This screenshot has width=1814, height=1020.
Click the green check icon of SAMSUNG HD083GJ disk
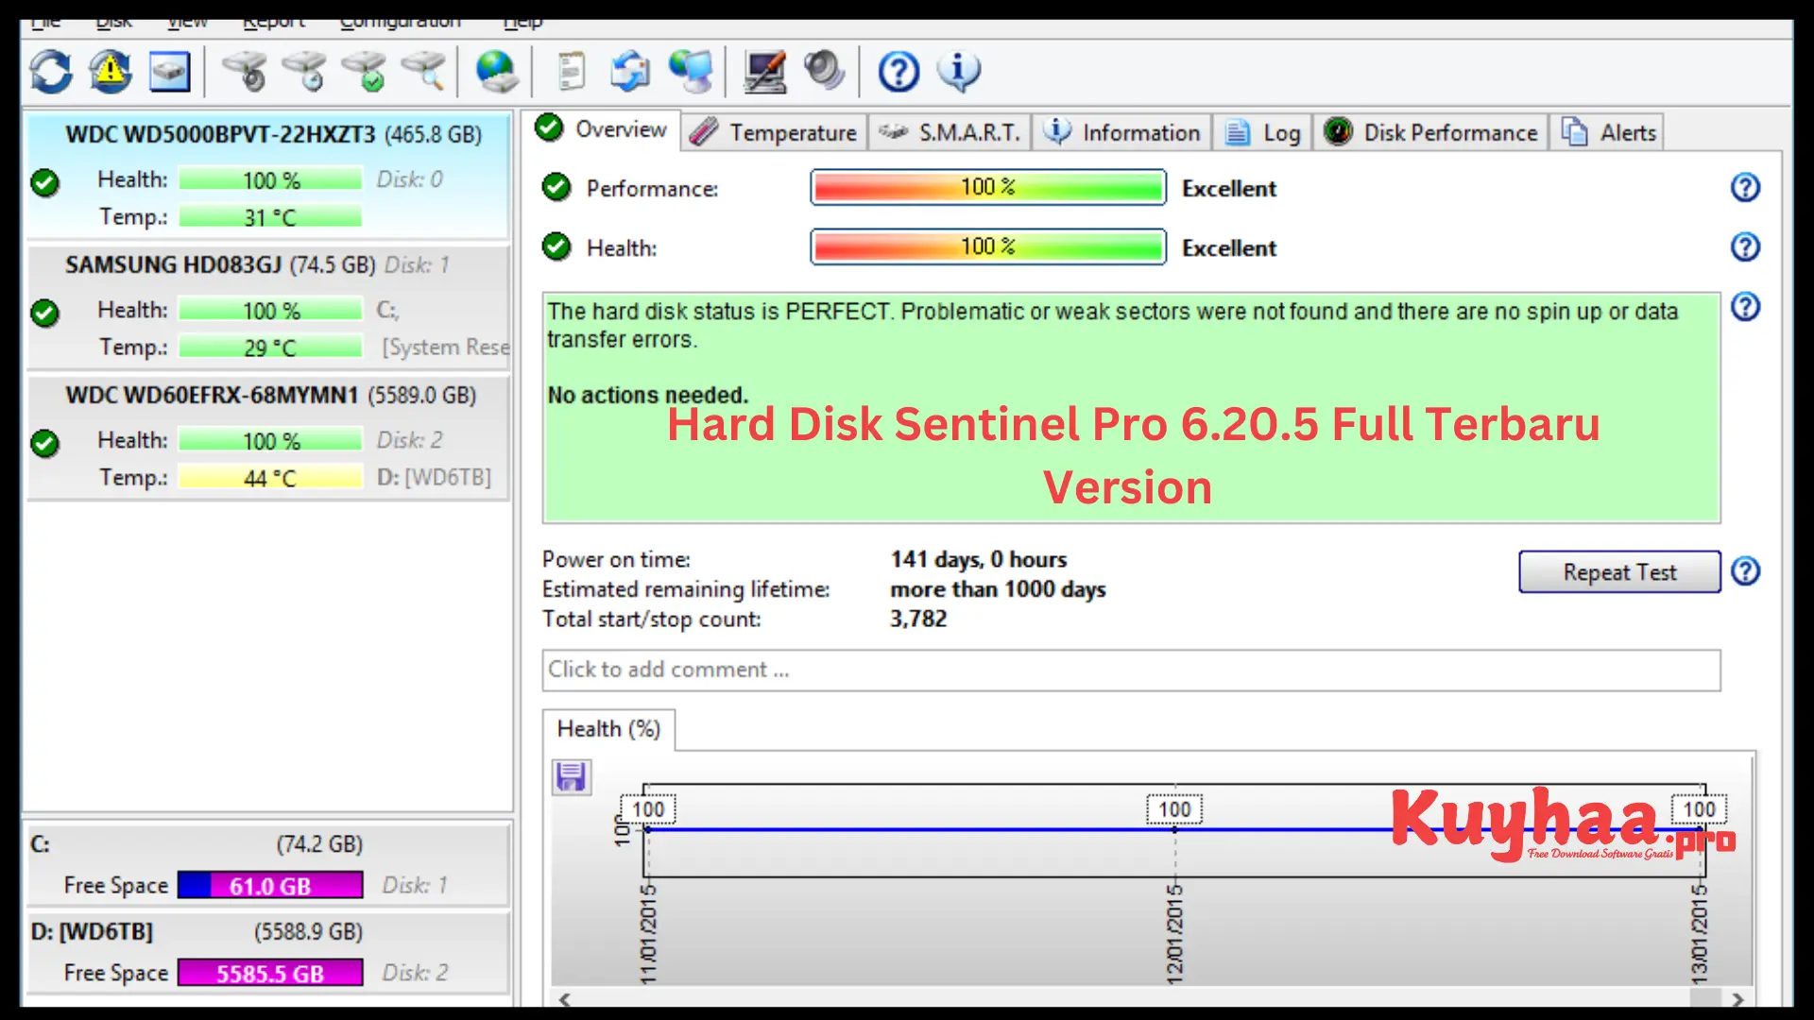coord(44,313)
